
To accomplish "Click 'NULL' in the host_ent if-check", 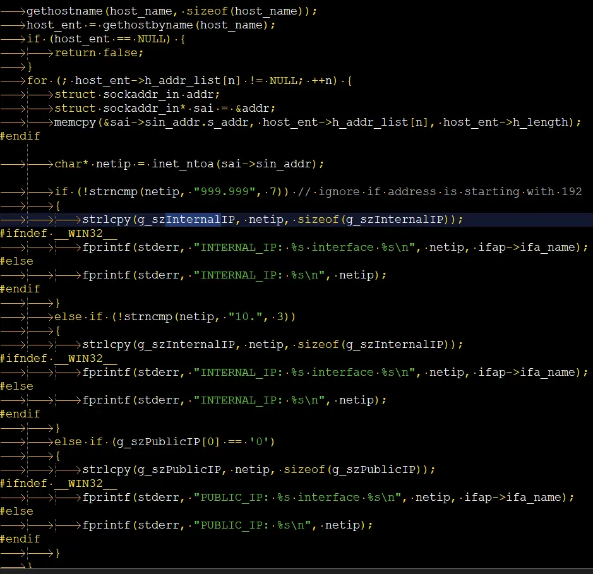I will click(x=152, y=39).
